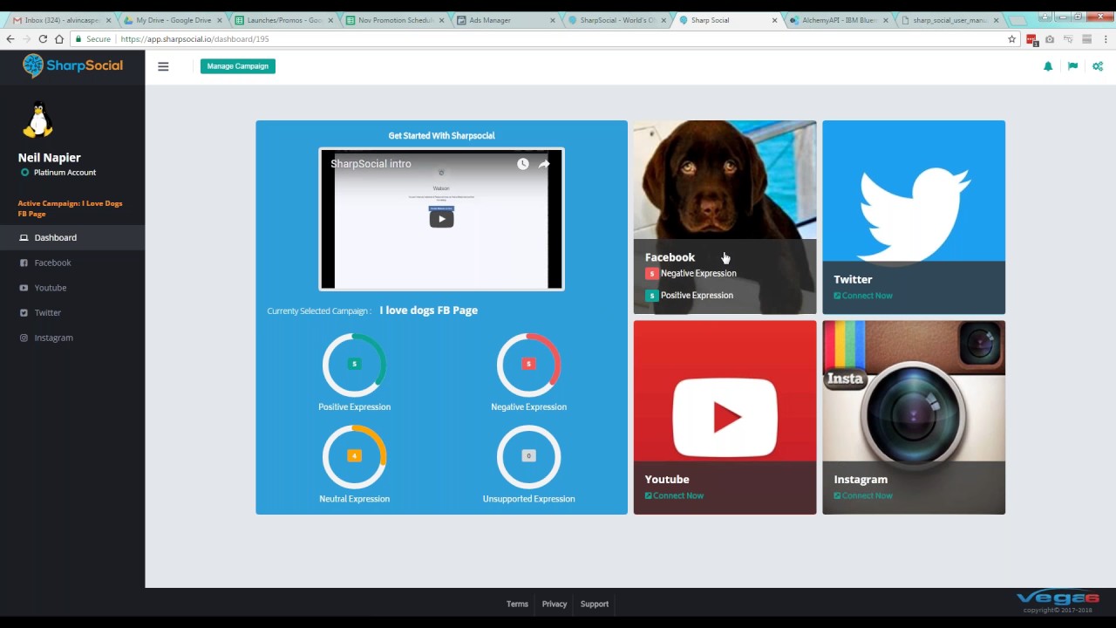1116x628 pixels.
Task: Open the Chrome three-dot menu
Action: (x=1106, y=38)
